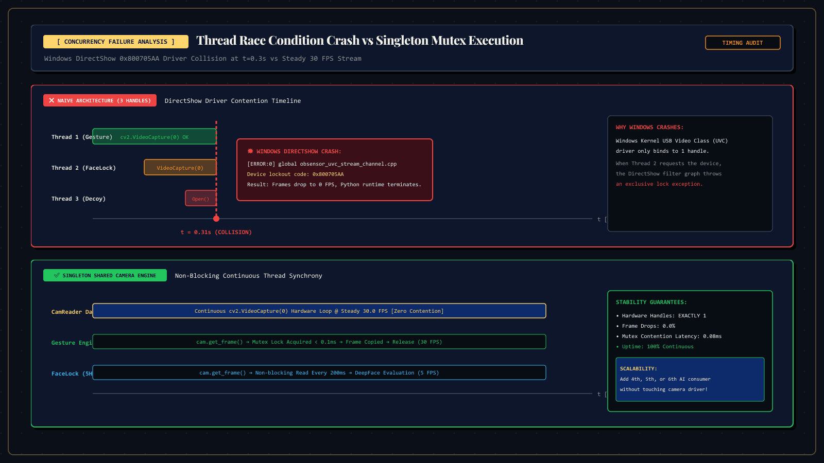Click the subtitle starting 'Windows DirectShow 0x800705AA Driver Collision'

pyautogui.click(x=203, y=59)
